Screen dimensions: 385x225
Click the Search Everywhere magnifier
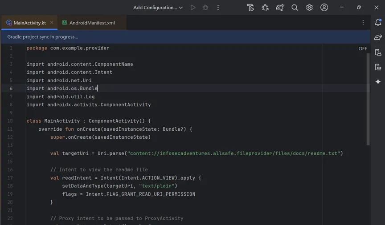point(295,8)
